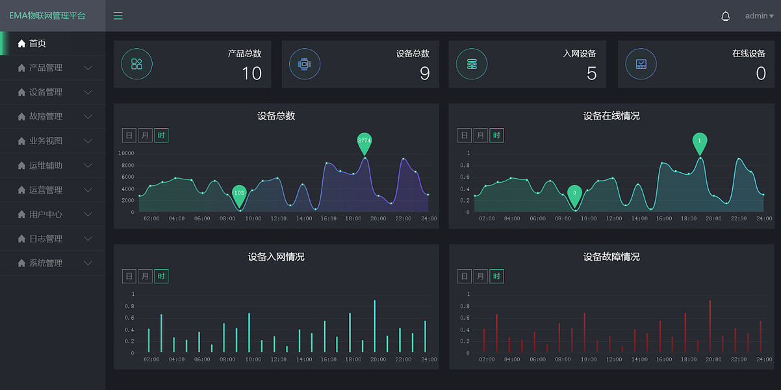The width and height of the screenshot is (781, 390).
Task: Click the 在线设备 value 0
Action: point(761,73)
